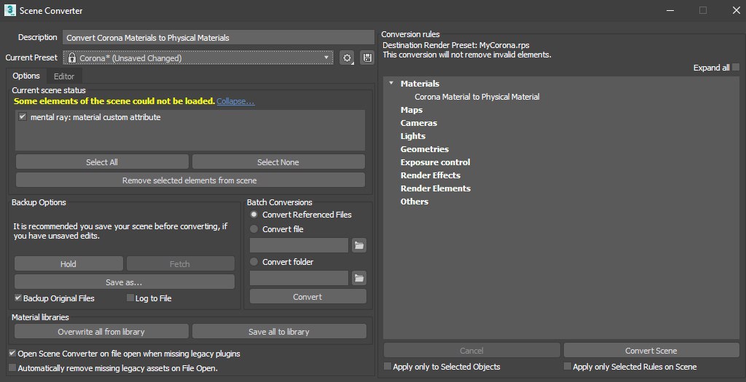Screen dimensions: 746x382
Task: Enable Log to File checkbox
Action: 130,298
